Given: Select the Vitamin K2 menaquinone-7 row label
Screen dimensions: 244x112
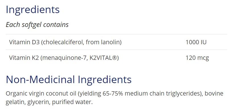Looking at the screenshot, I should [x=64, y=58].
